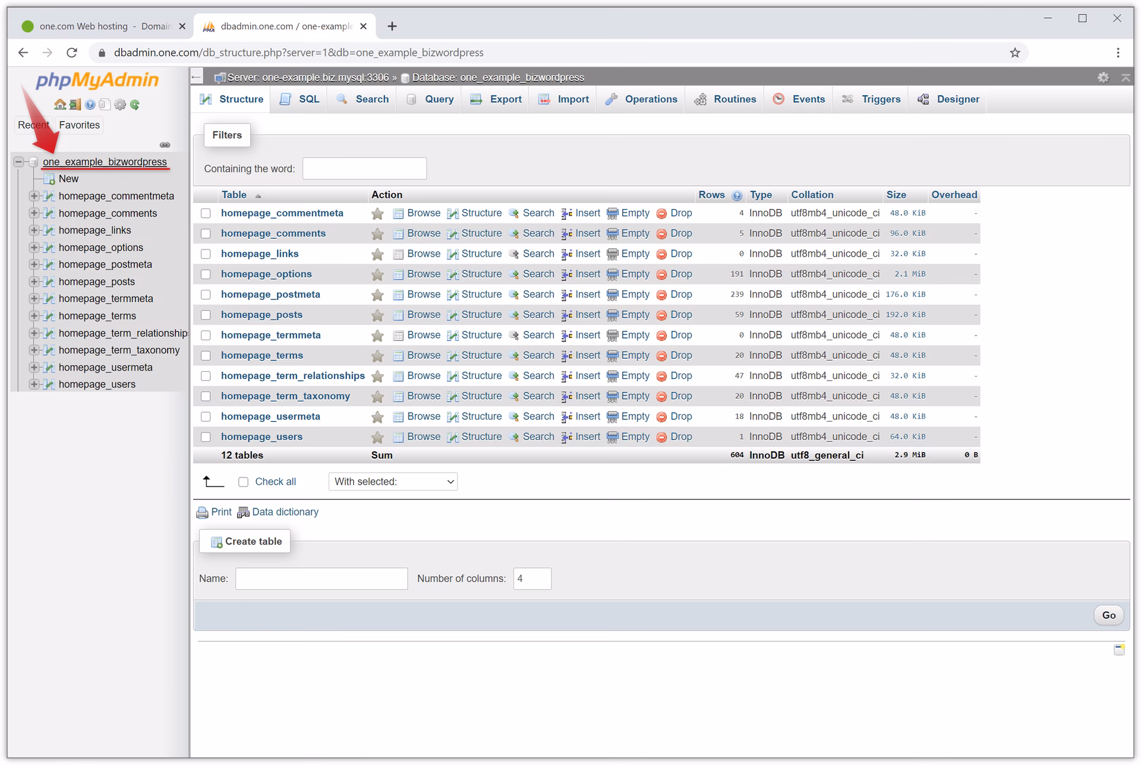Sort by the Table column header
This screenshot has height=765, width=1141.
[x=234, y=195]
